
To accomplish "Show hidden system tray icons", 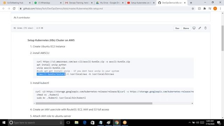I will click(x=190, y=122).
